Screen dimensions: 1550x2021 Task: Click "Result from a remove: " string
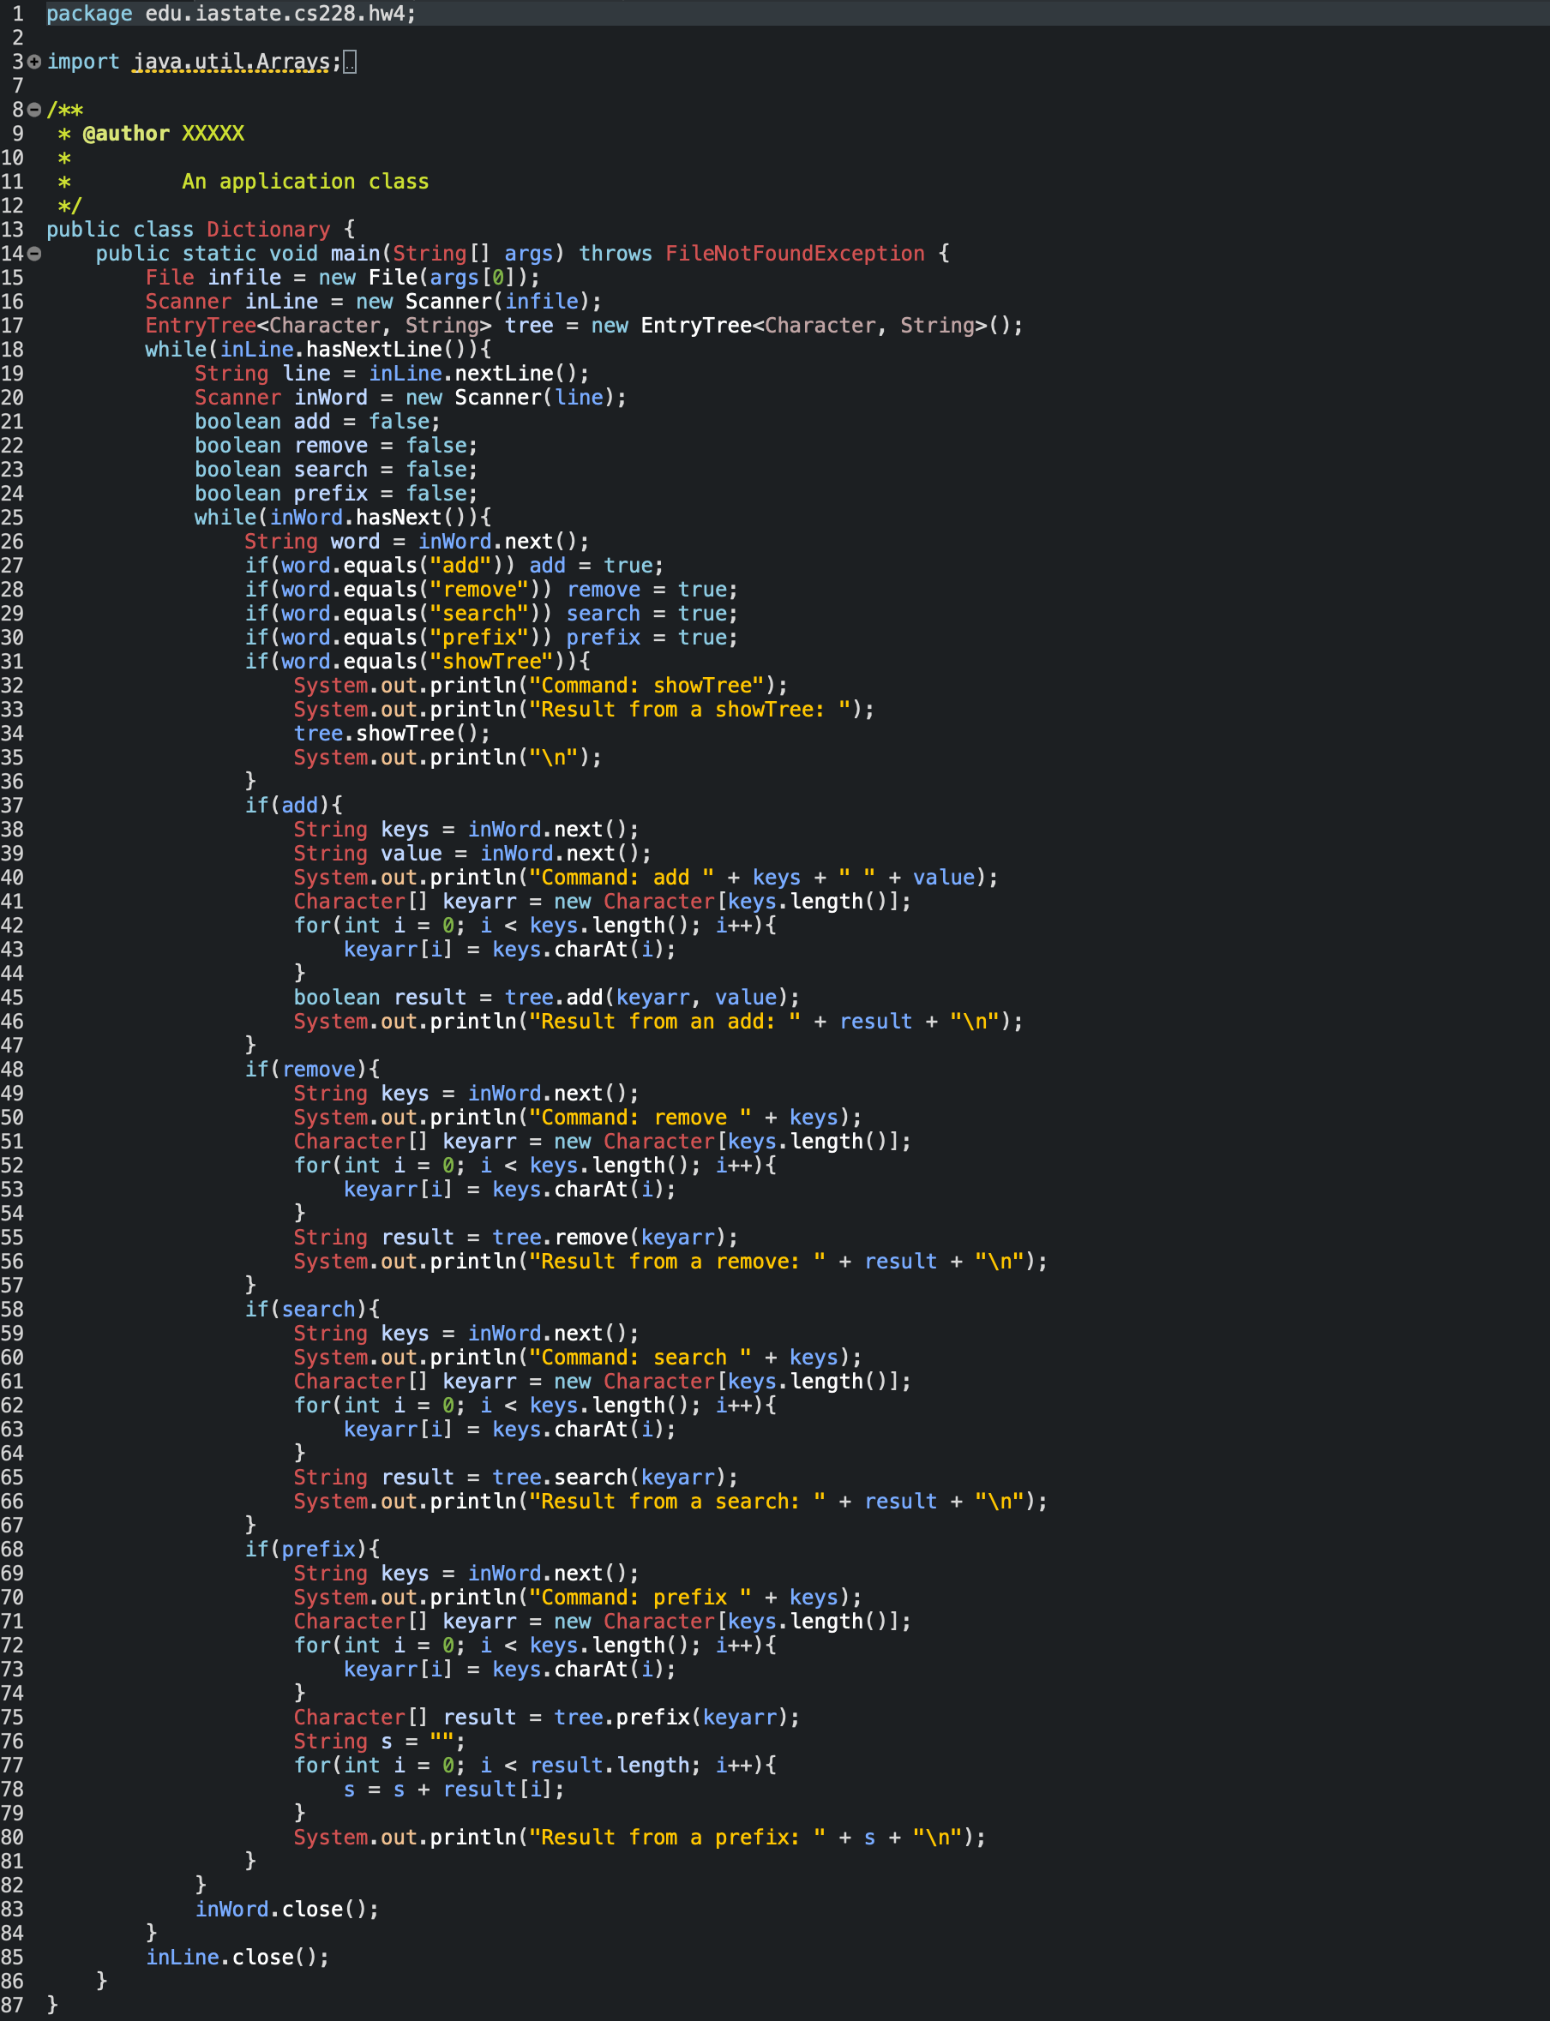[676, 1261]
